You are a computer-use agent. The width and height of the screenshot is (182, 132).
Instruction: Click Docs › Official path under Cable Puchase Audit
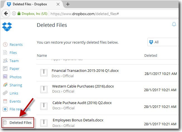(x=63, y=108)
